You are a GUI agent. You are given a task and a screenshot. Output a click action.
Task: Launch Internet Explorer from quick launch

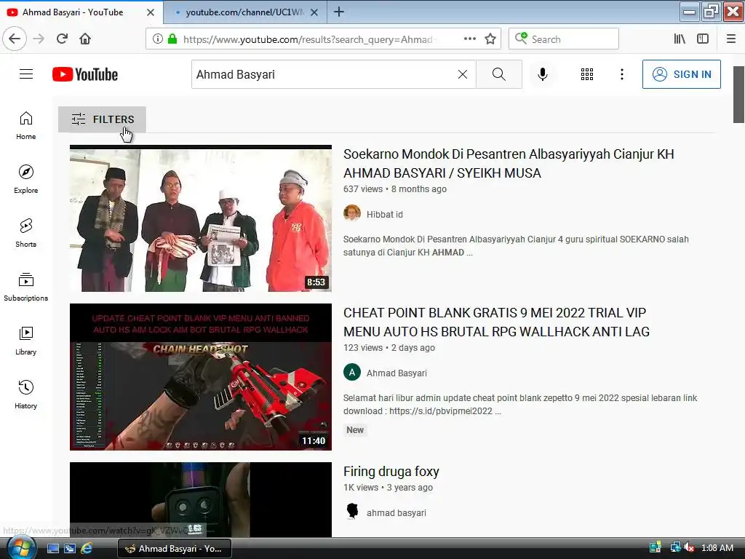coord(87,549)
